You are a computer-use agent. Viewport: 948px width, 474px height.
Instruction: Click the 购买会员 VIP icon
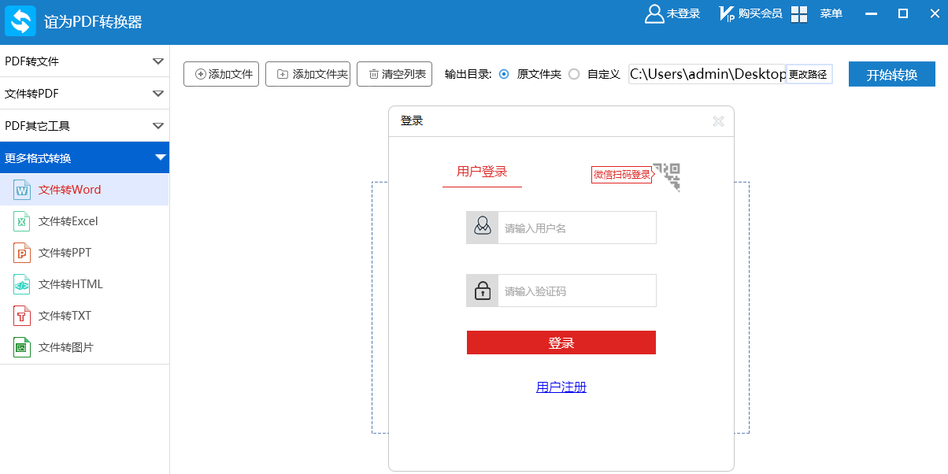(726, 14)
